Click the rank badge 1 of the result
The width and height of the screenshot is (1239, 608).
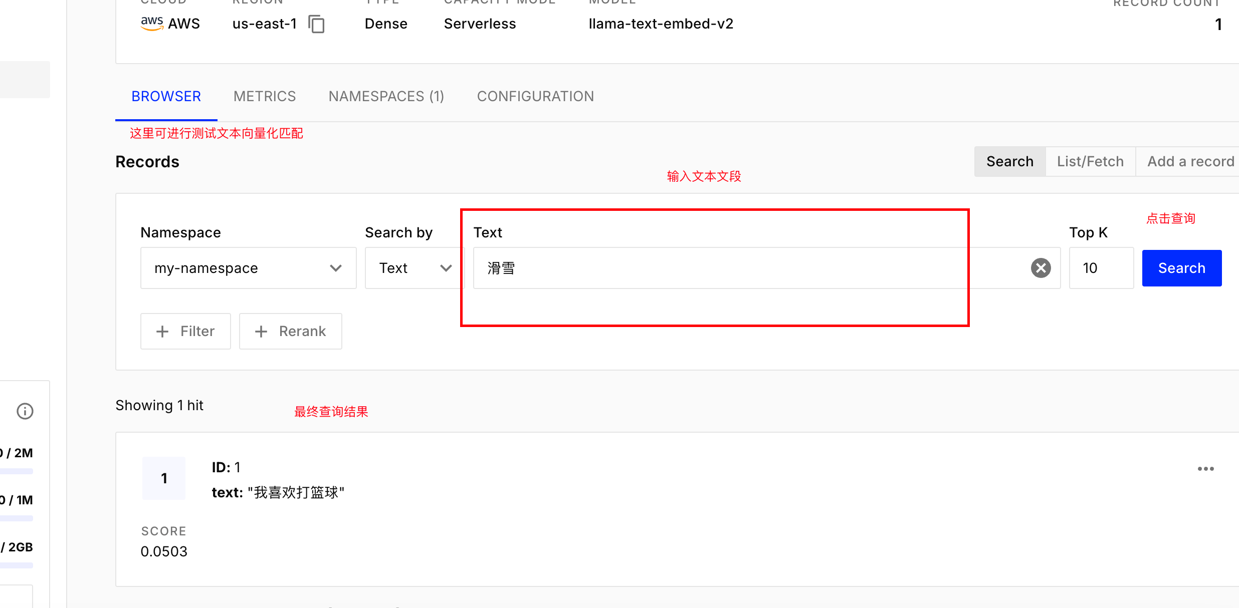(164, 478)
